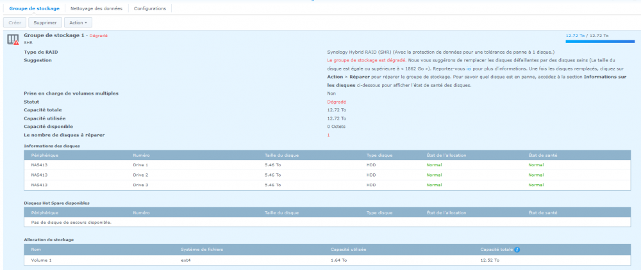The image size is (641, 270).
Task: Follow the 'ici' link for more information
Action: click(x=469, y=69)
